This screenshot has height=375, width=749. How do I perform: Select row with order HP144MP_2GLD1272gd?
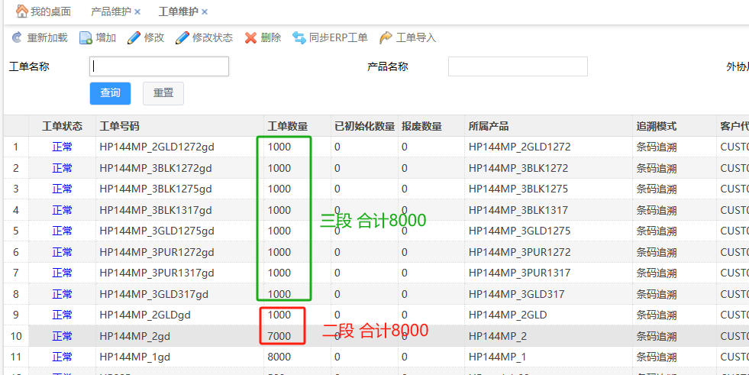click(156, 147)
